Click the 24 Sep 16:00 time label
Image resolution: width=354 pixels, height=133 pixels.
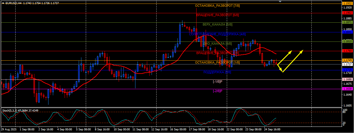click(x=272, y=129)
